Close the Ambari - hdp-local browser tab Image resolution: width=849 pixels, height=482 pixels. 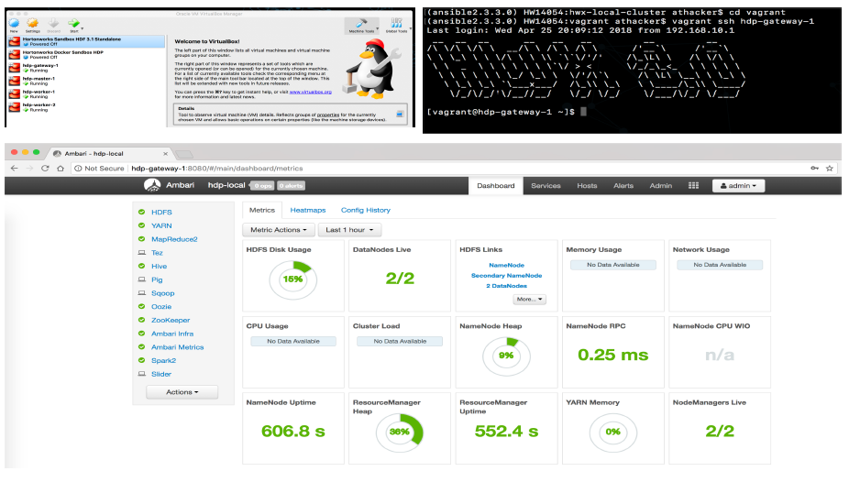[x=165, y=154]
